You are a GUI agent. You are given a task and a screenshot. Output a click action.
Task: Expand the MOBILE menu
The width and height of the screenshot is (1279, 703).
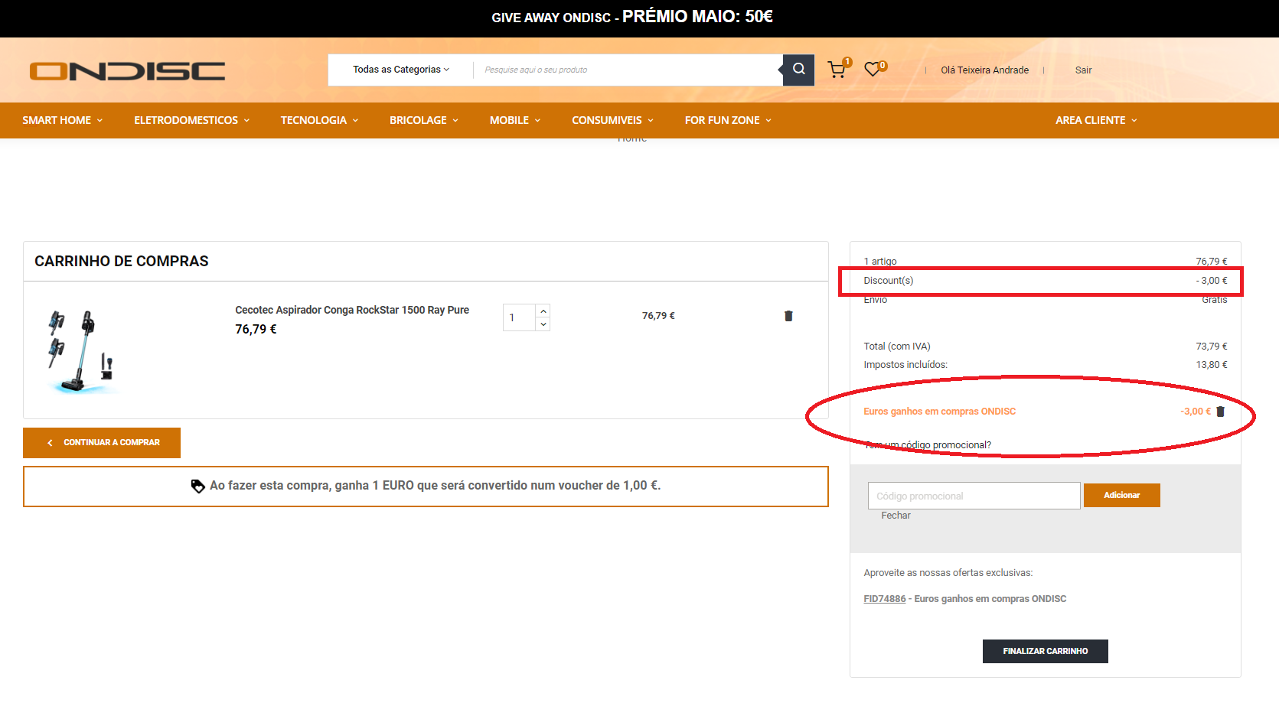pyautogui.click(x=515, y=120)
